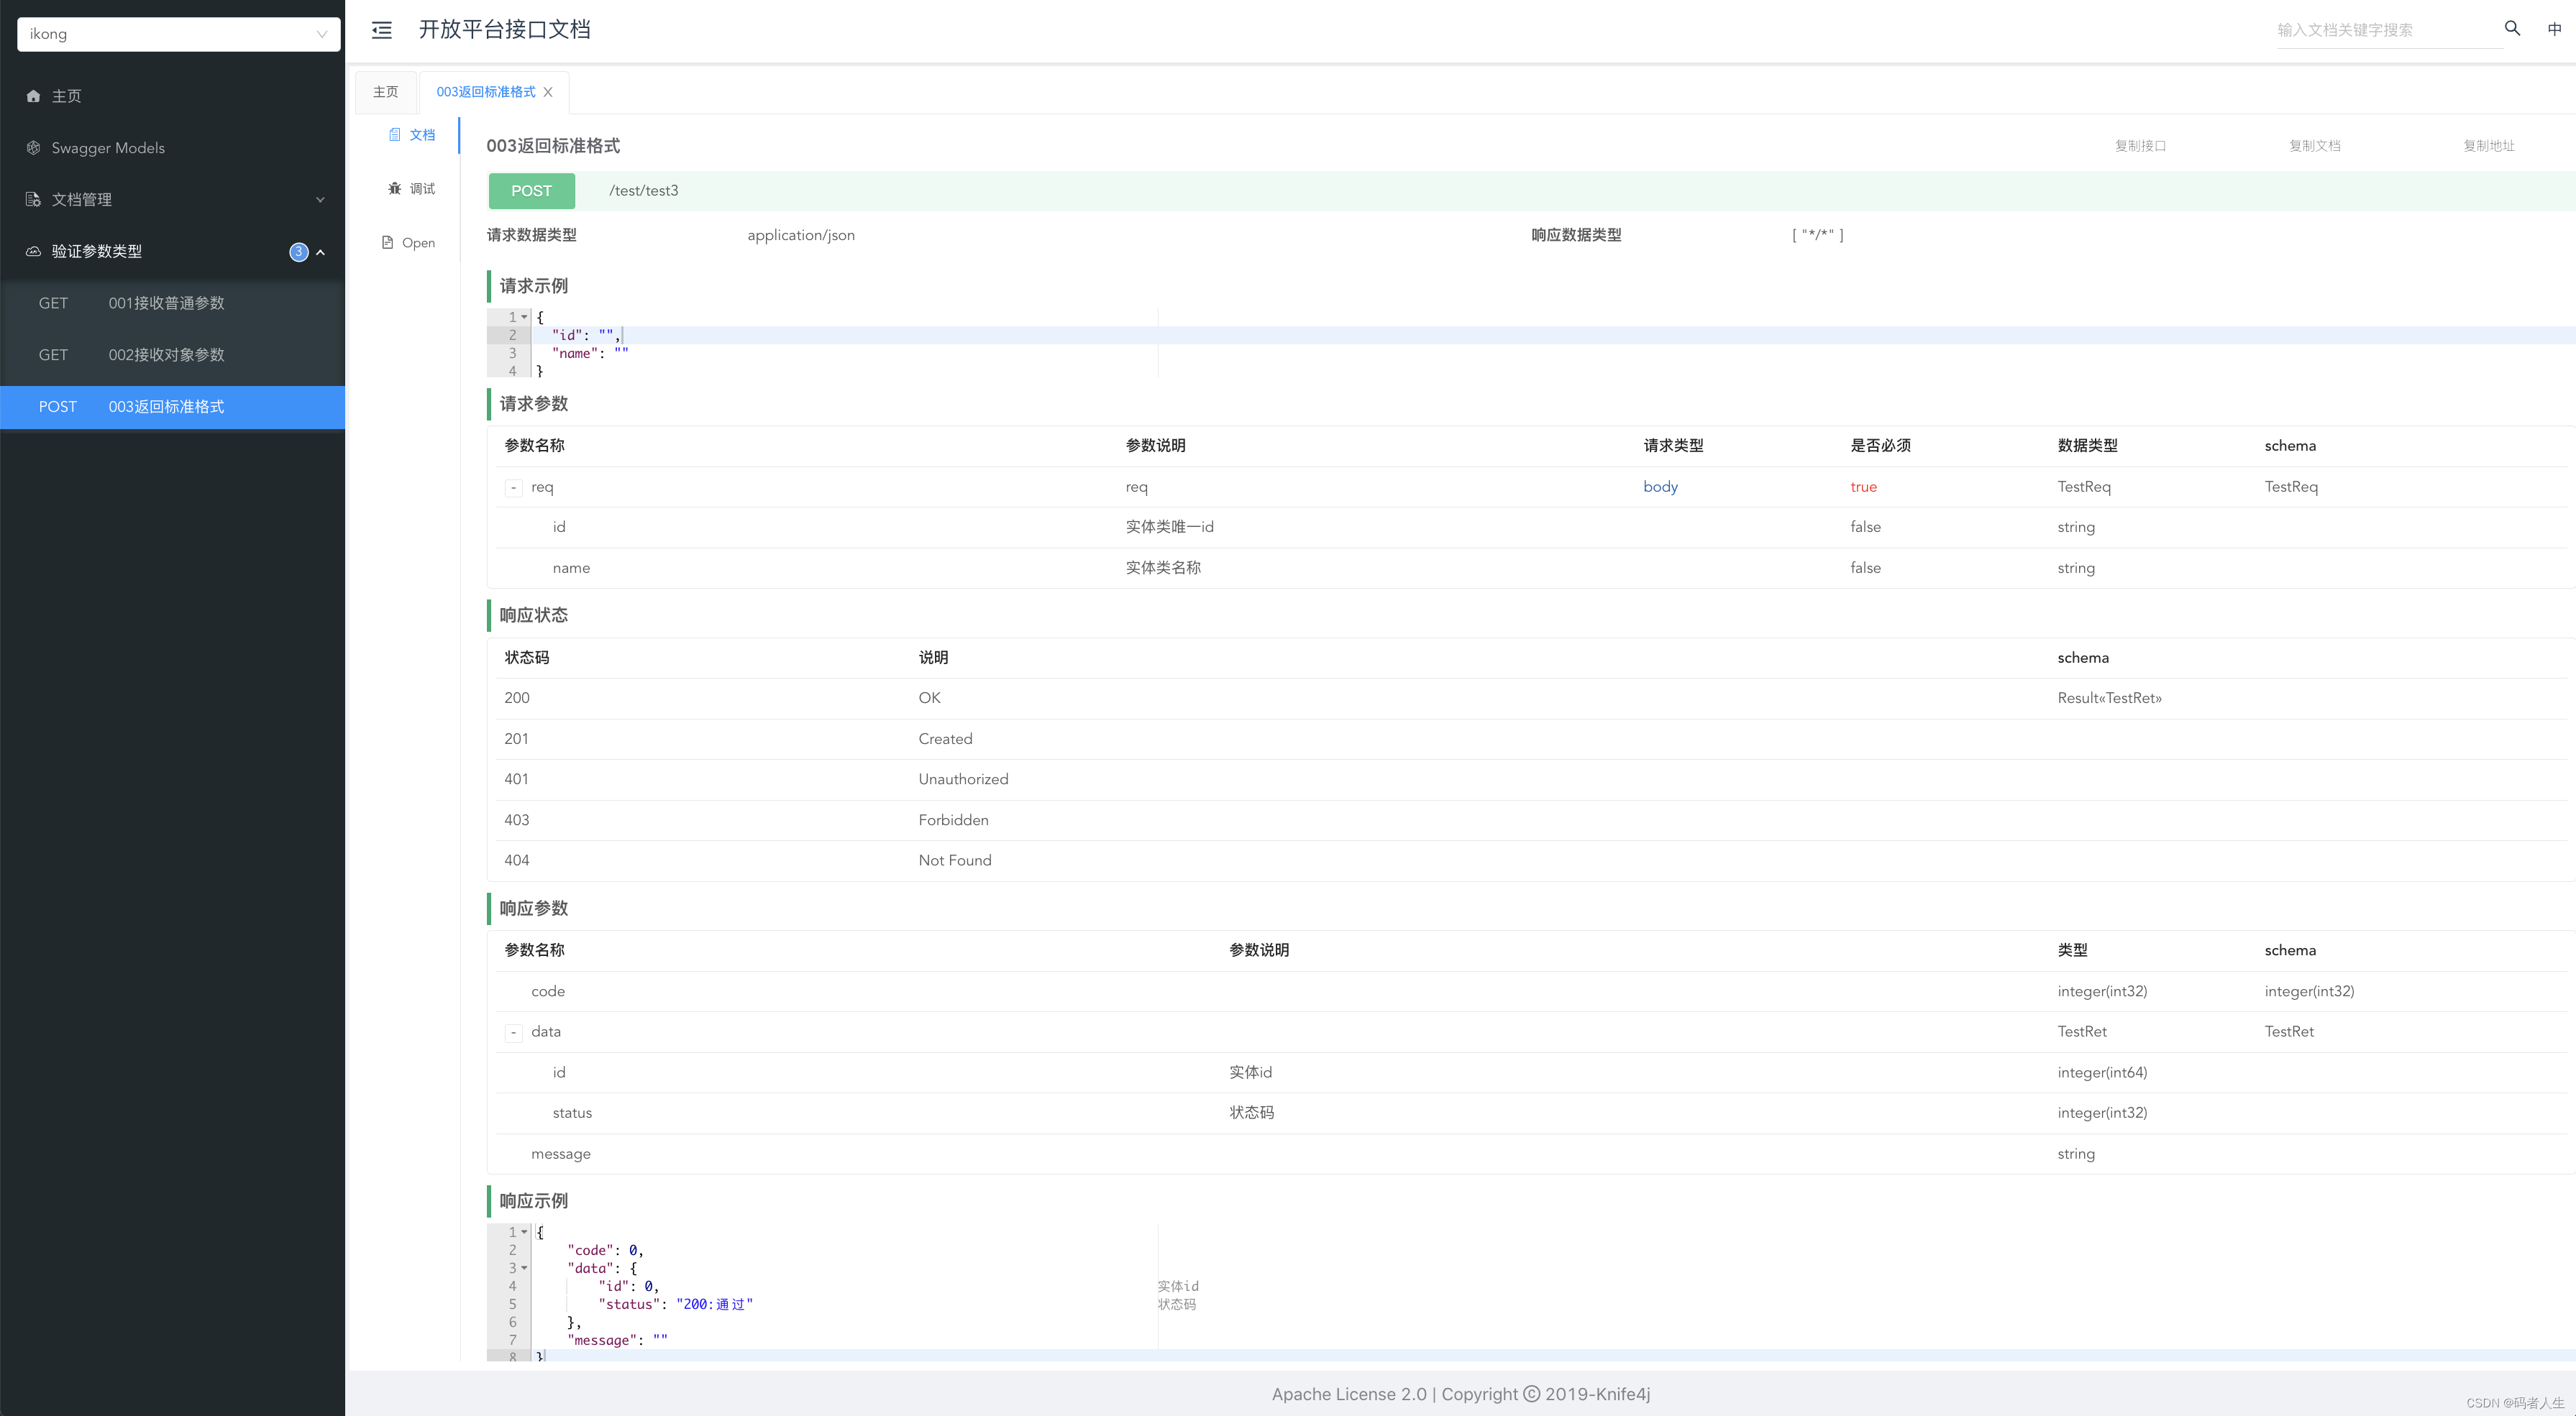
Task: Click the 调试 bug icon
Action: coord(395,188)
